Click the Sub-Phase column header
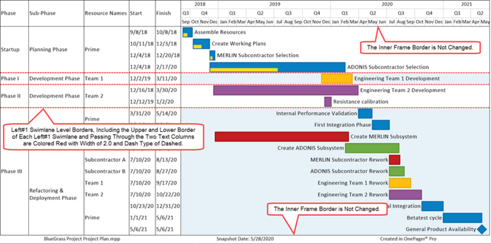This screenshot has width=491, height=244. pyautogui.click(x=42, y=13)
